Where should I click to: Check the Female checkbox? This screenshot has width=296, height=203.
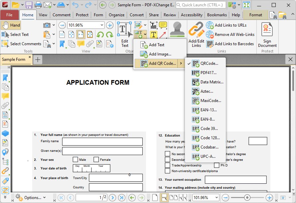96,159
